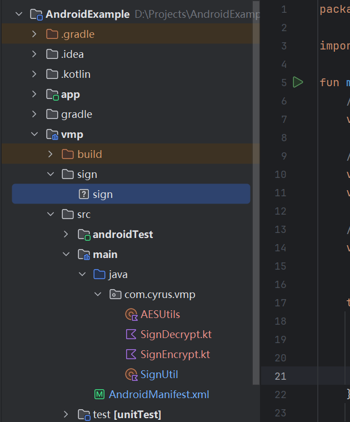Open AndroidManifest.xml from the project tree
This screenshot has height=422, width=350.
pos(159,395)
